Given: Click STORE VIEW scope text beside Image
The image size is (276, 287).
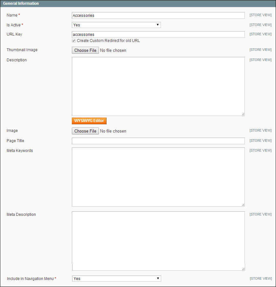Looking at the screenshot, I should 260,130.
